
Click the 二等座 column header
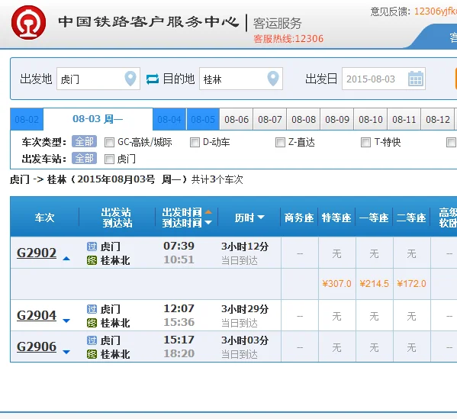coord(411,218)
